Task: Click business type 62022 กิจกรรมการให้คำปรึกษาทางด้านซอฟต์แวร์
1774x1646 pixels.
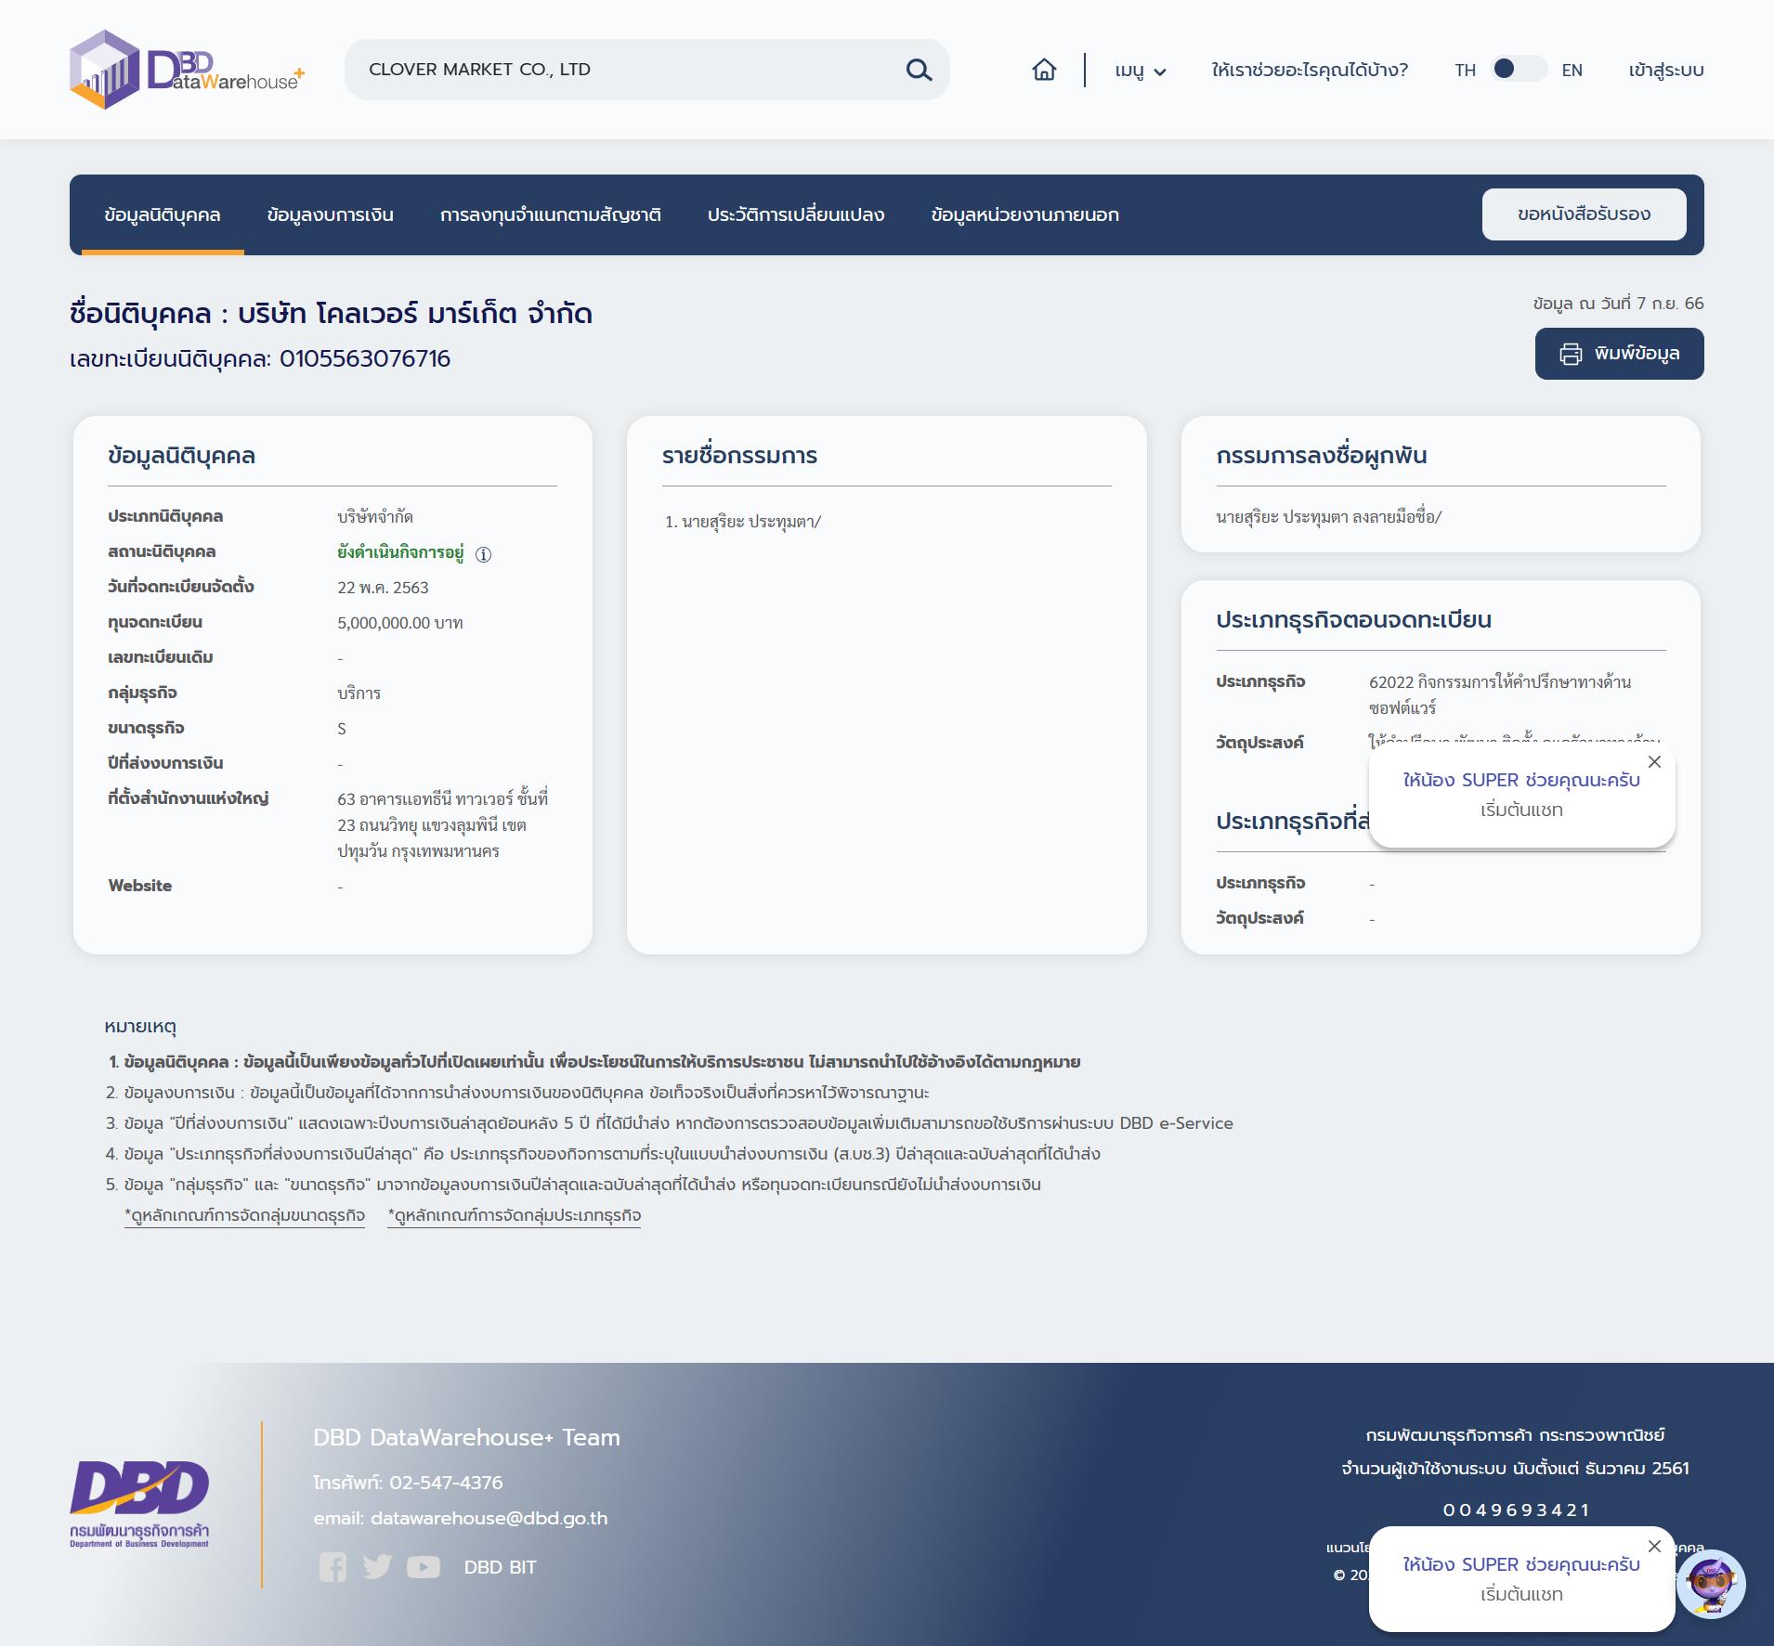Action: tap(1500, 694)
